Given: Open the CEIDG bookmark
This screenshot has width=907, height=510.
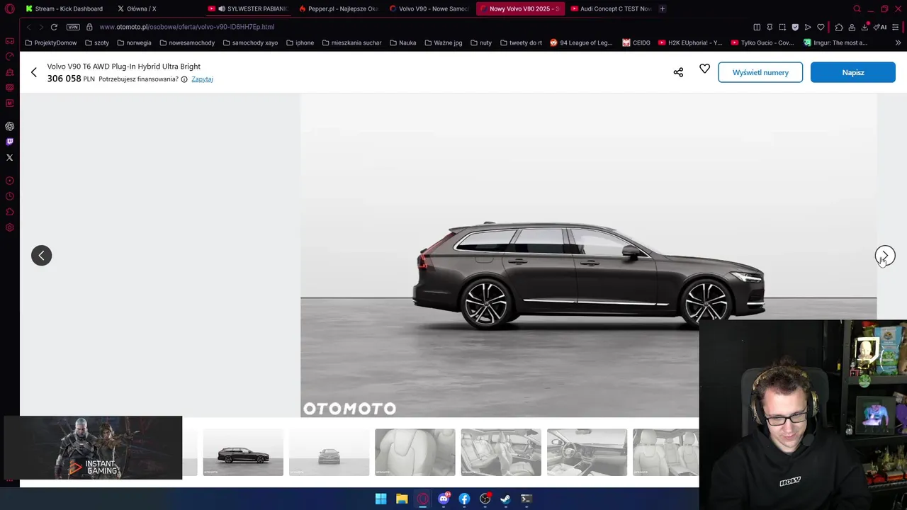Looking at the screenshot, I should pyautogui.click(x=636, y=42).
